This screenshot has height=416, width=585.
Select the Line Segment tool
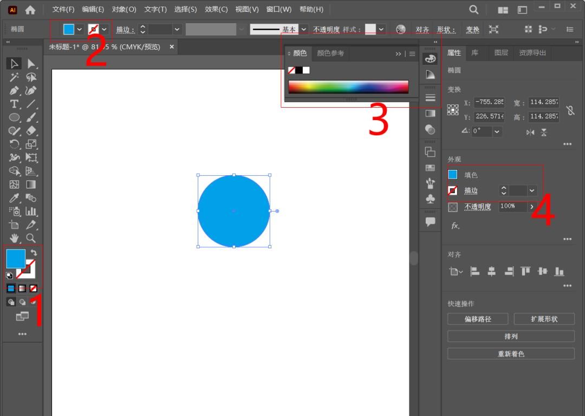[x=31, y=104]
